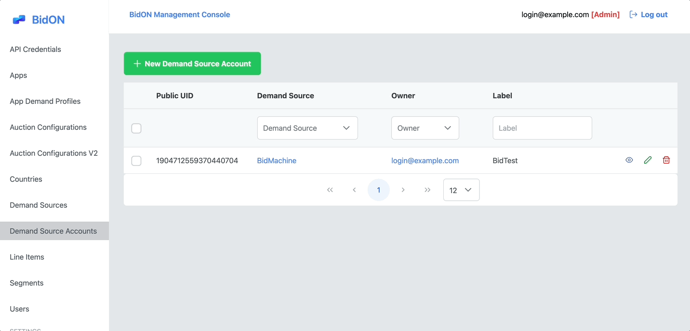Click the next-page chevron in pagination
The height and width of the screenshot is (331, 690).
tap(403, 190)
